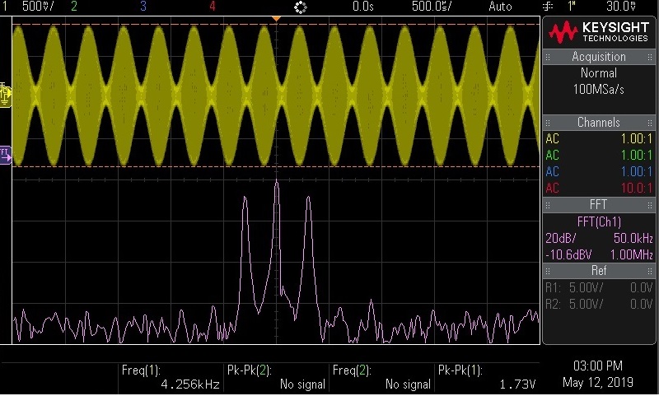Viewport: 659px width, 396px height.
Task: Click the FFT(Ch1) source label
Action: pyautogui.click(x=599, y=221)
